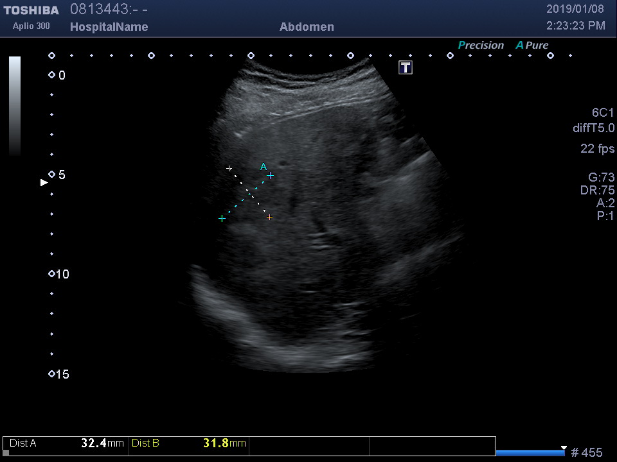Image resolution: width=617 pixels, height=462 pixels.
Task: Open the 6C1 transducer selection
Action: [x=603, y=112]
